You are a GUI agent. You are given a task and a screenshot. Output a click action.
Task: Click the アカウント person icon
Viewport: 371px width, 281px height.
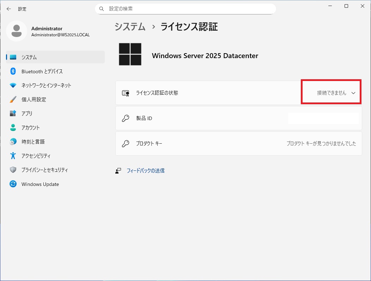click(13, 127)
